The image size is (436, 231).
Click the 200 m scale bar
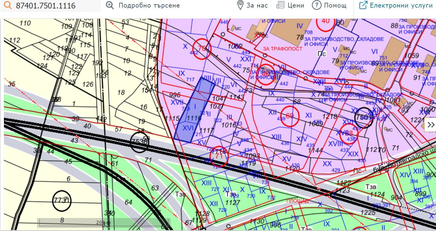point(103,223)
